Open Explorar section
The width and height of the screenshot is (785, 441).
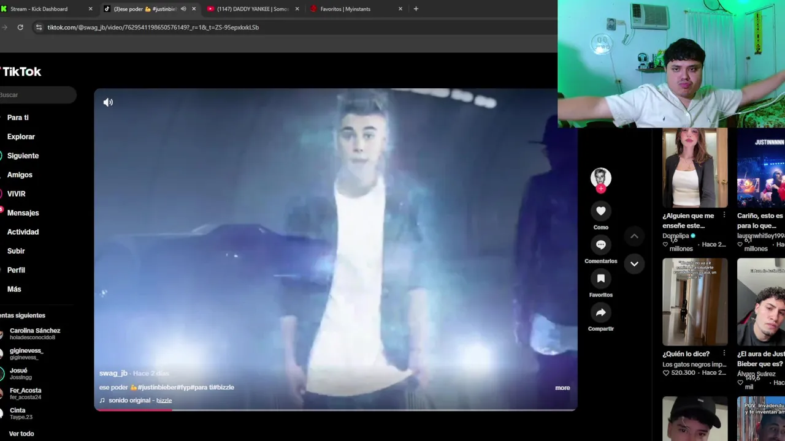(21, 137)
